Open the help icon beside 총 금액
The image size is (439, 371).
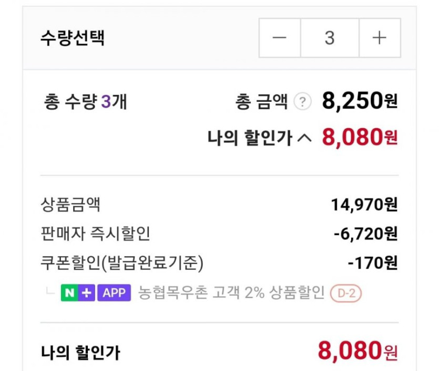tap(302, 102)
